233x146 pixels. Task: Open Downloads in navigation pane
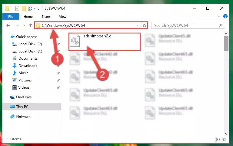[x=28, y=66]
